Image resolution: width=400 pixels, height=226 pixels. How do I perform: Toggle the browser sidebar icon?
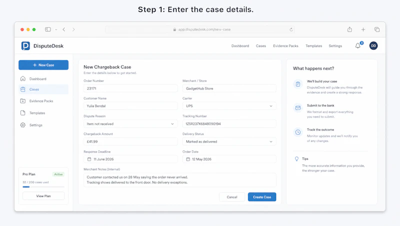48,29
